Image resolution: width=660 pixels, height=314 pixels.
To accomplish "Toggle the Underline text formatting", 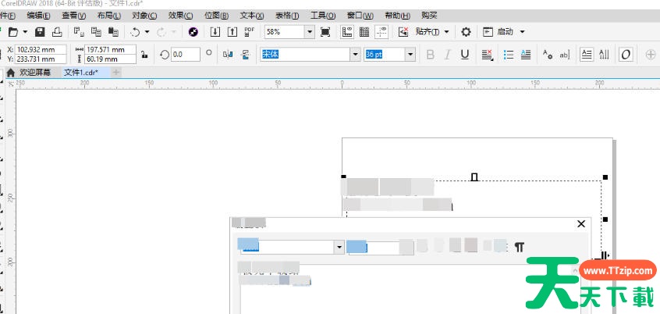I will pos(465,54).
